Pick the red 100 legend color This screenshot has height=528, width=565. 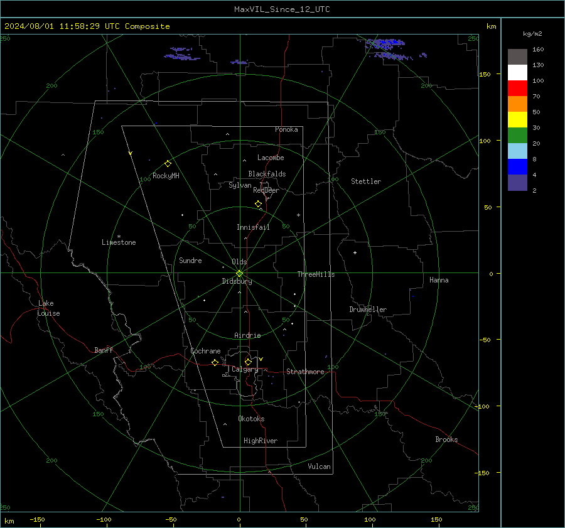point(517,89)
